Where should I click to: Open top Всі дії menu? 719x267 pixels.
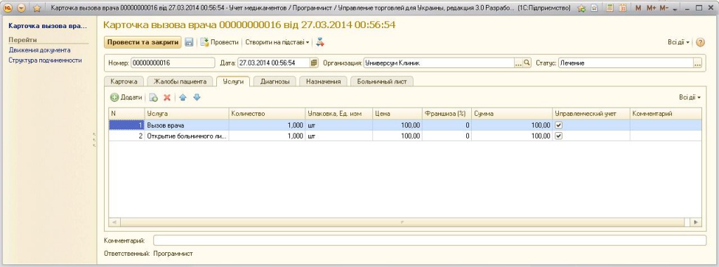[679, 42]
